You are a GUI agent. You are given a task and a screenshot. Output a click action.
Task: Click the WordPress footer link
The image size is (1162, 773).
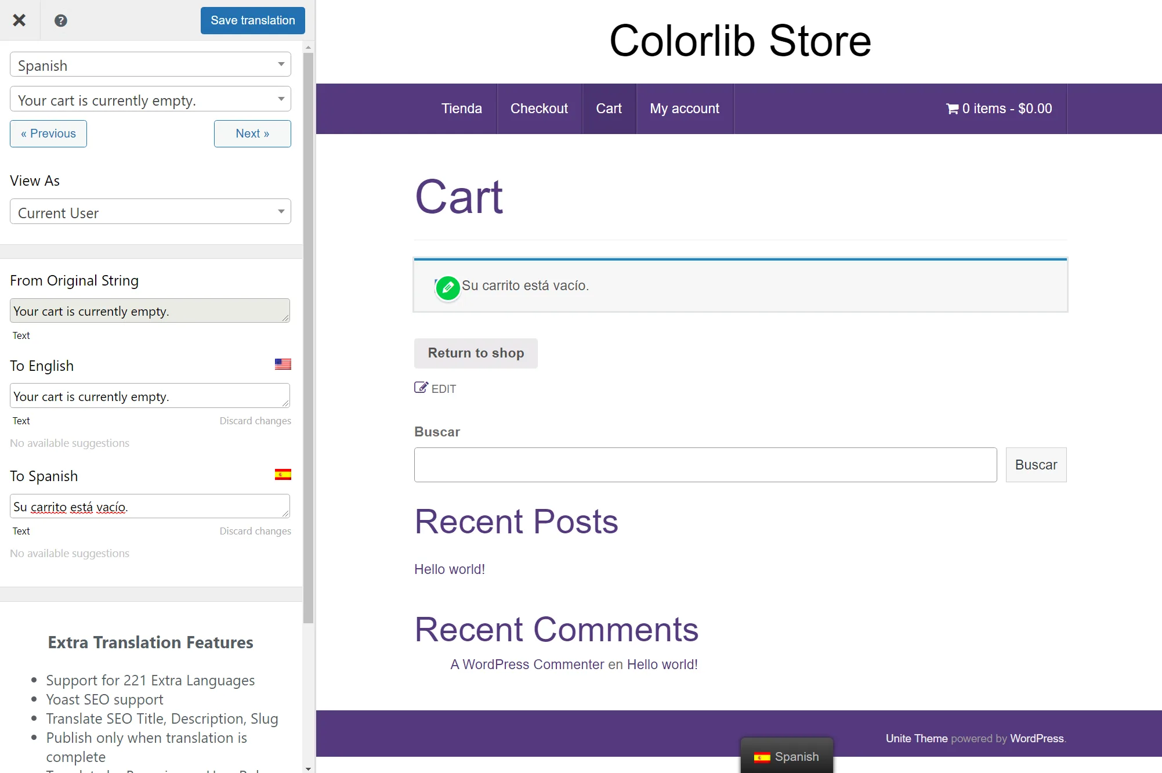click(1037, 738)
